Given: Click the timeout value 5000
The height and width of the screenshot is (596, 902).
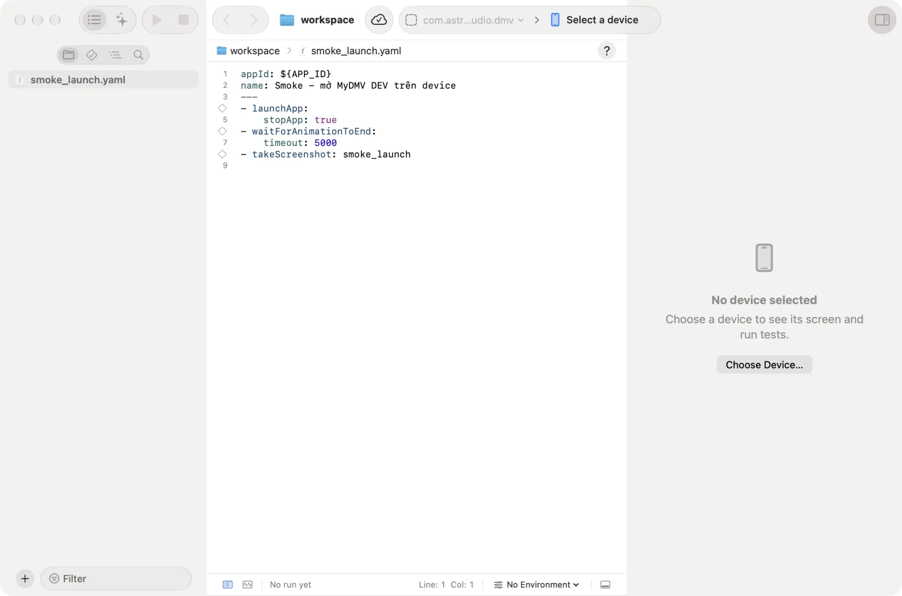Looking at the screenshot, I should [x=325, y=143].
